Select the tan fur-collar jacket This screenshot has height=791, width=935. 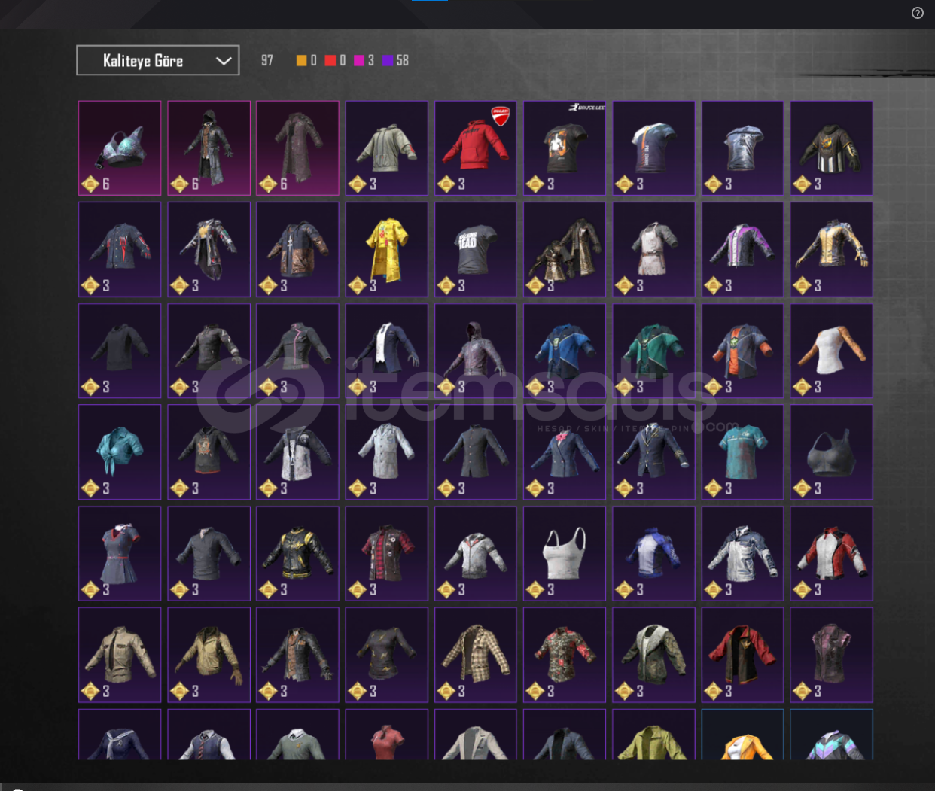coord(209,656)
